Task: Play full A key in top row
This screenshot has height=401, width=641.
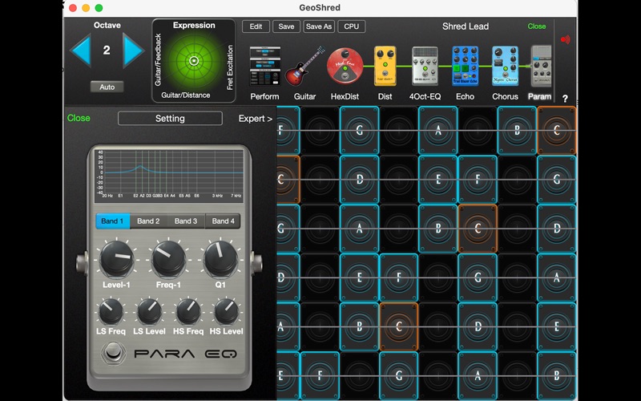Action: point(437,130)
